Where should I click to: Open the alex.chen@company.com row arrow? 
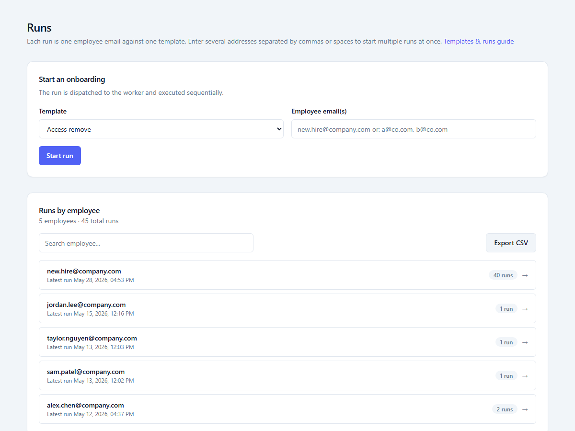coord(525,409)
